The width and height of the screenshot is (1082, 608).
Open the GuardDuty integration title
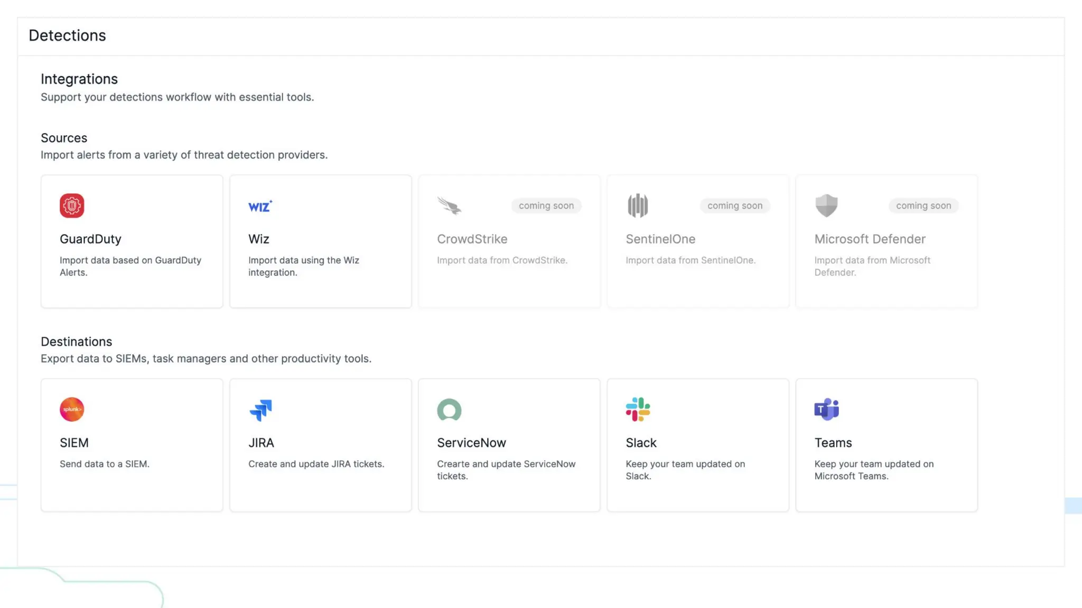click(90, 239)
